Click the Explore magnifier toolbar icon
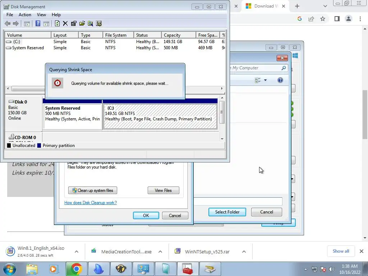 [90, 23]
